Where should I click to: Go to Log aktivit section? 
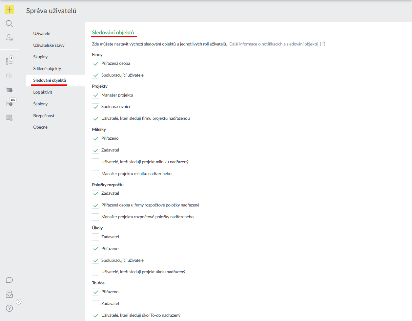click(43, 92)
